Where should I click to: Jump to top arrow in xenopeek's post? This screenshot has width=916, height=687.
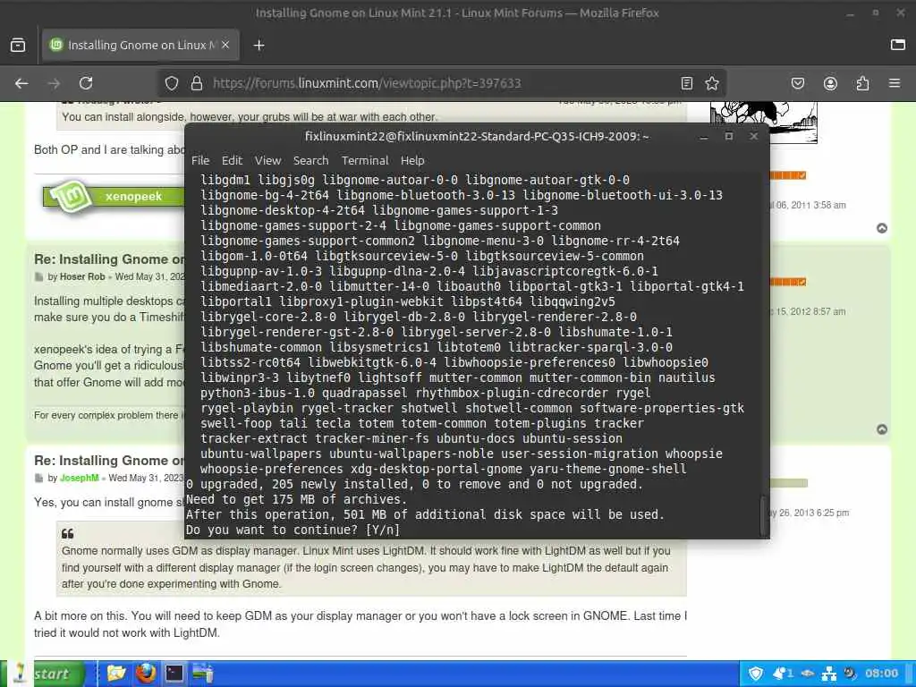(x=882, y=228)
